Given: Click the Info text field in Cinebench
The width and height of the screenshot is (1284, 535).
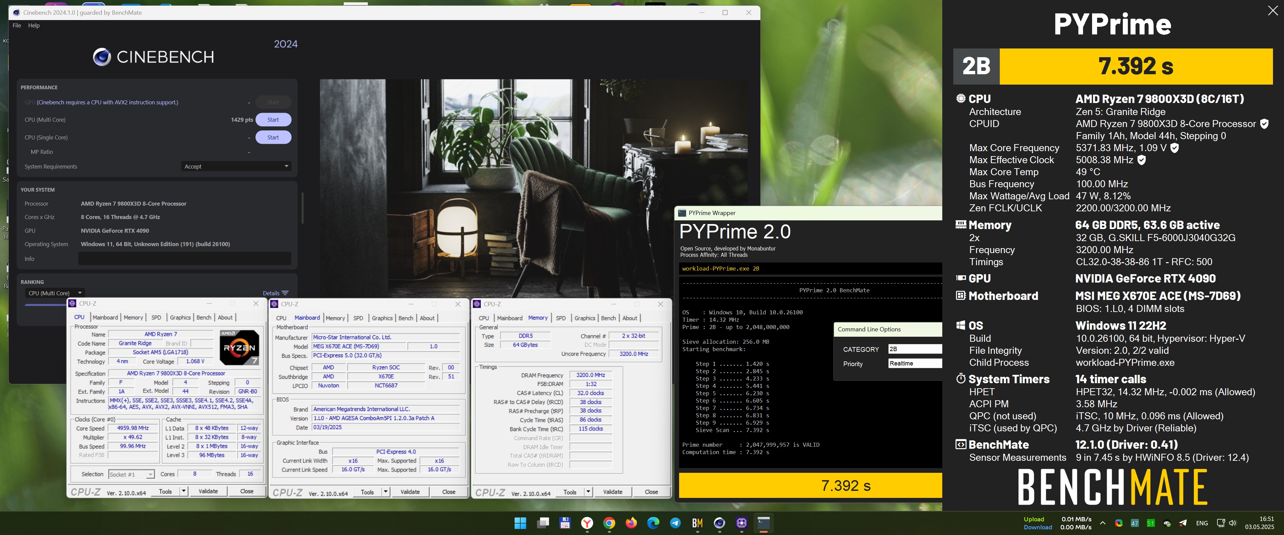Looking at the screenshot, I should tap(185, 259).
